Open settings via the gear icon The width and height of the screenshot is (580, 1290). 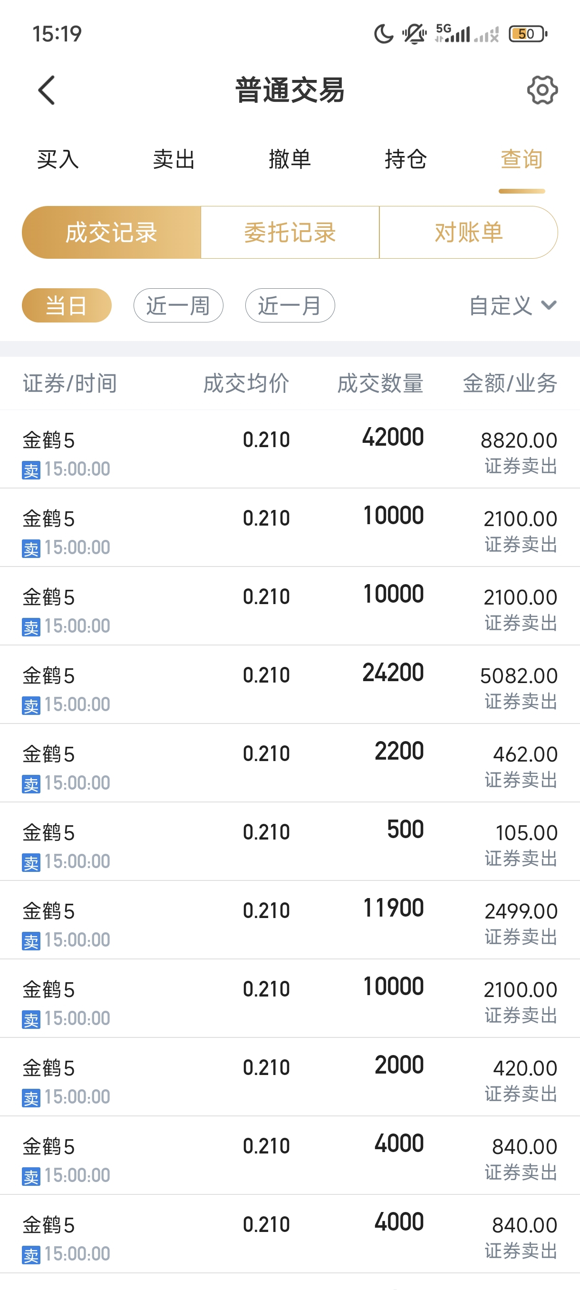coord(542,91)
